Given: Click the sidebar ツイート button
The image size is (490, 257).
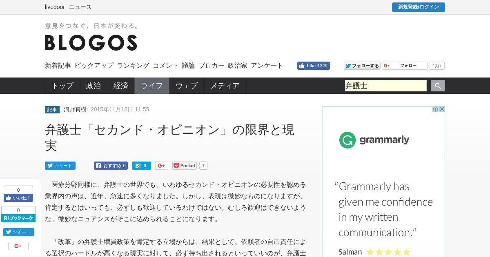Looking at the screenshot, I should (x=18, y=232).
